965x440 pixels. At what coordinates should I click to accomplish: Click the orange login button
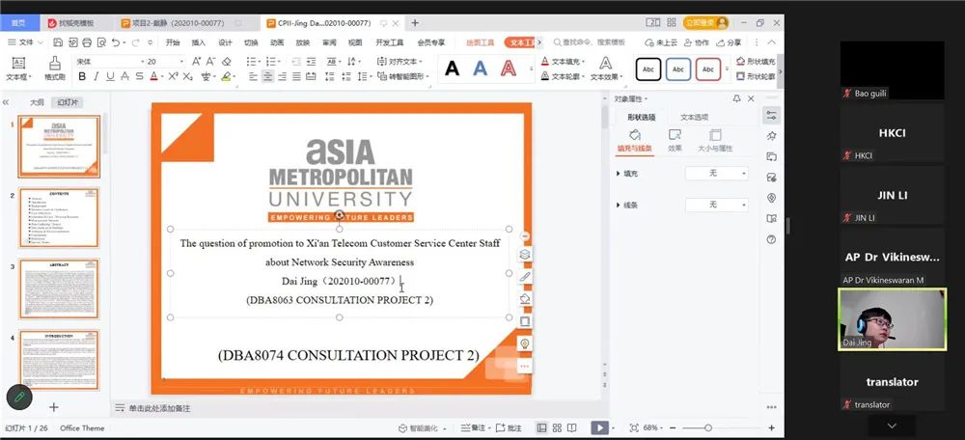coord(705,23)
